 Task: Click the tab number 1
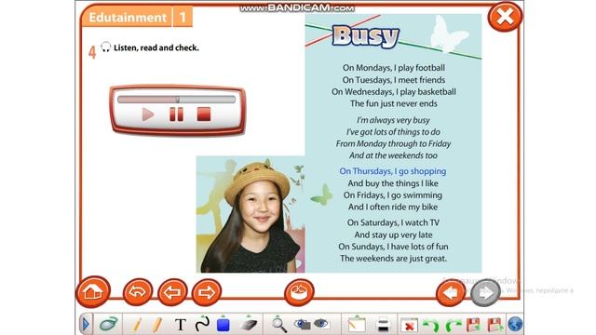pos(183,18)
